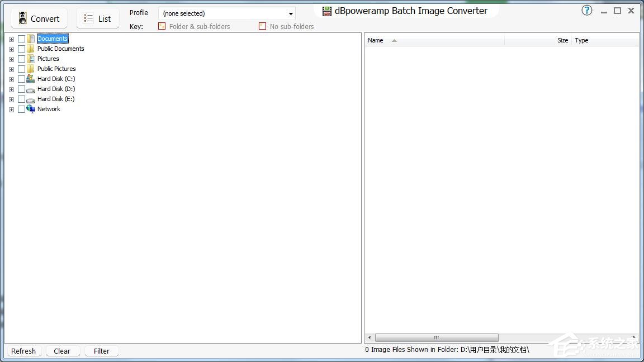The height and width of the screenshot is (362, 644).
Task: Check the Hard Disk (C:) checkbox
Action: (x=21, y=79)
